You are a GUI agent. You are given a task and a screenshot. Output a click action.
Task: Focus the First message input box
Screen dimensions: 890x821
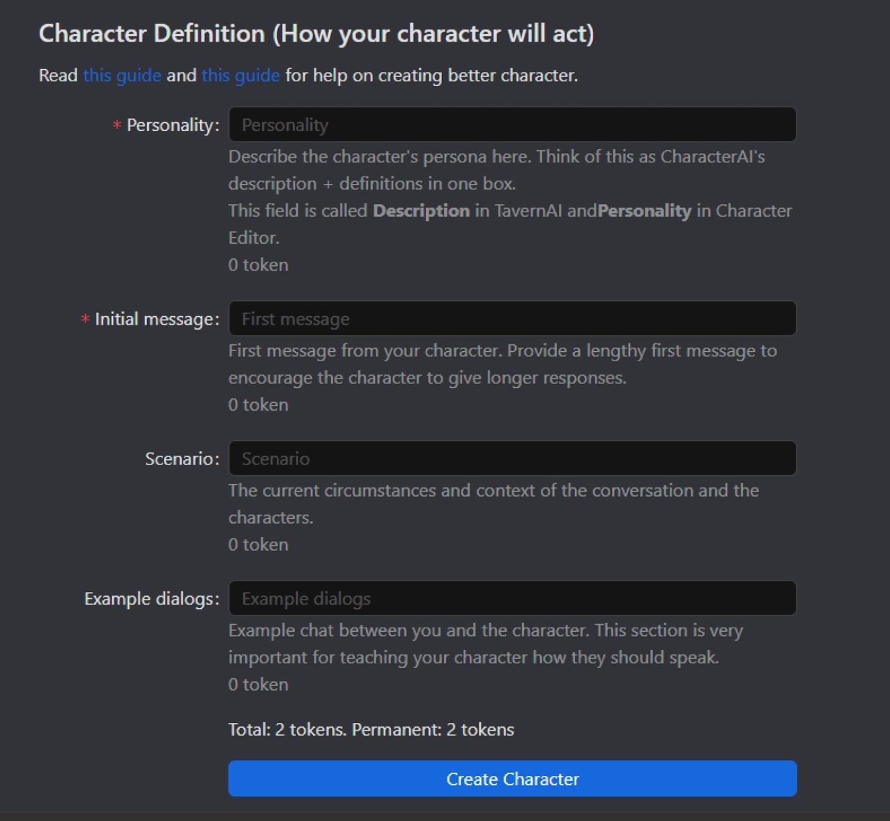512,319
